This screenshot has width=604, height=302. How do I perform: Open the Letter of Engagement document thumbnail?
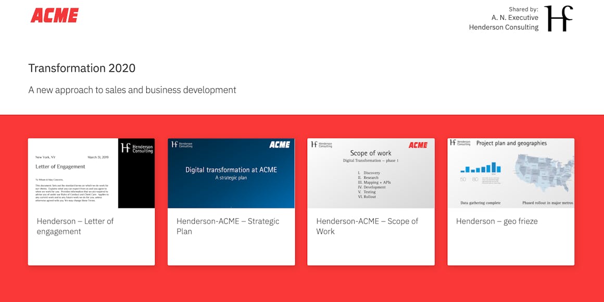(x=91, y=173)
